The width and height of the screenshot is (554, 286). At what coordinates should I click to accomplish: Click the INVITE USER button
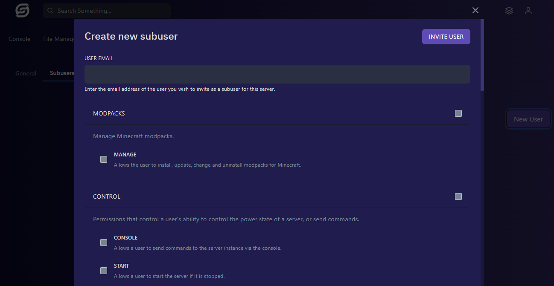click(446, 36)
